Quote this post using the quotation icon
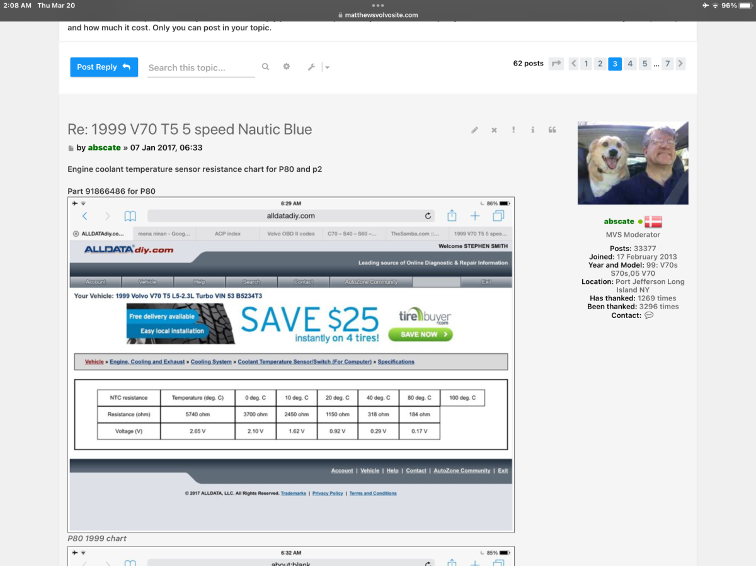Image resolution: width=756 pixels, height=566 pixels. point(553,130)
